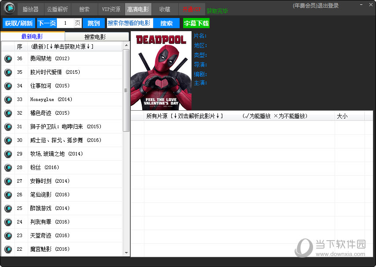Screen dimensions: 376x267
Task: Select movie title 往事如河 (2015)
Action: (x=50, y=86)
